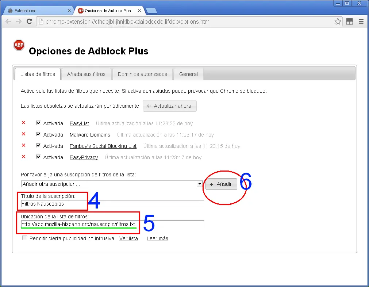The width and height of the screenshot is (369, 287).
Task: Click the Añadir button
Action: [221, 184]
